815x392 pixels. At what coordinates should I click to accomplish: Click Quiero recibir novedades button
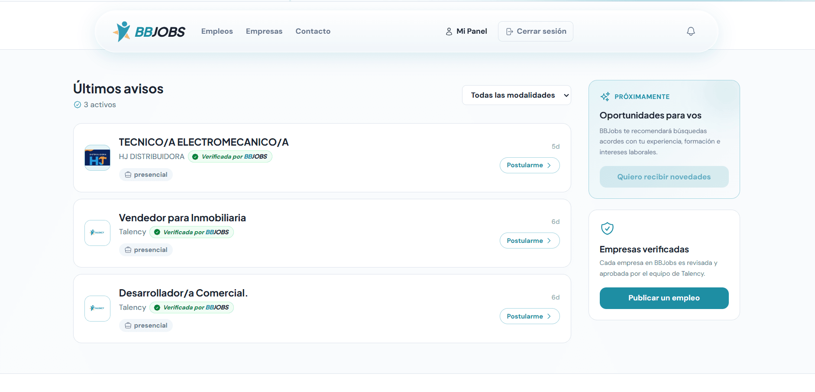(664, 177)
